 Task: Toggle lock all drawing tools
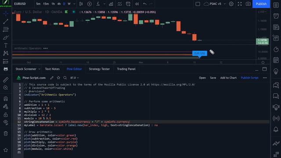(6, 115)
